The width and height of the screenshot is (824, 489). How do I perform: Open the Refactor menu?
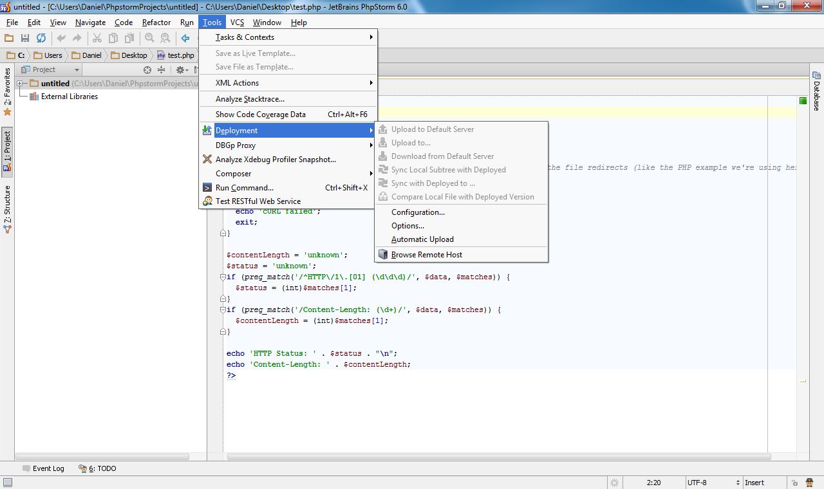point(156,22)
